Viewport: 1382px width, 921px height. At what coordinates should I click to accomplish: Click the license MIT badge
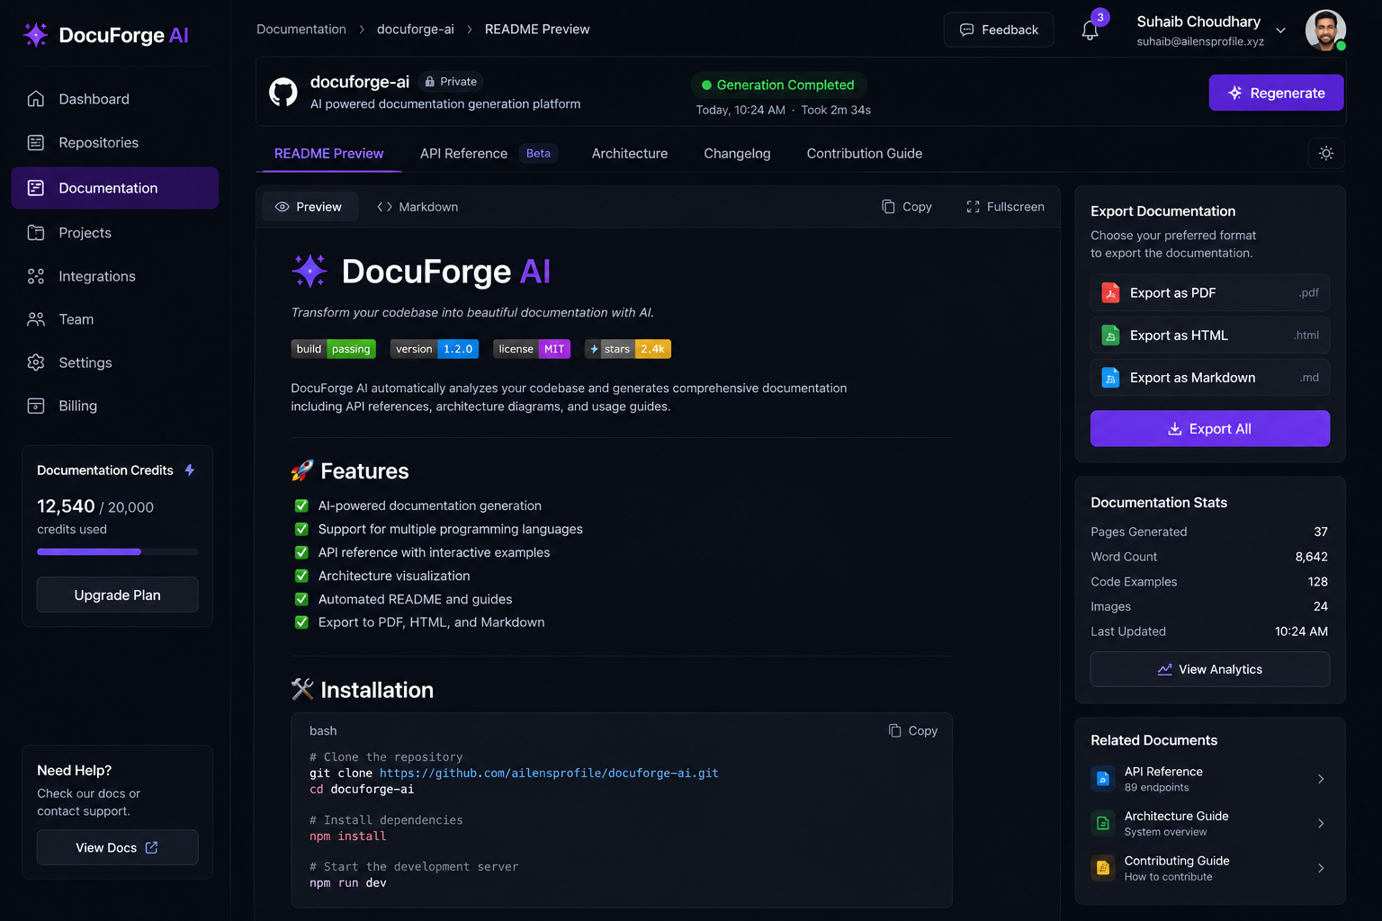[532, 349]
